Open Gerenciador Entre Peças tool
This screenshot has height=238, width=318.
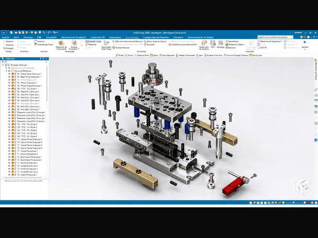tap(107, 45)
